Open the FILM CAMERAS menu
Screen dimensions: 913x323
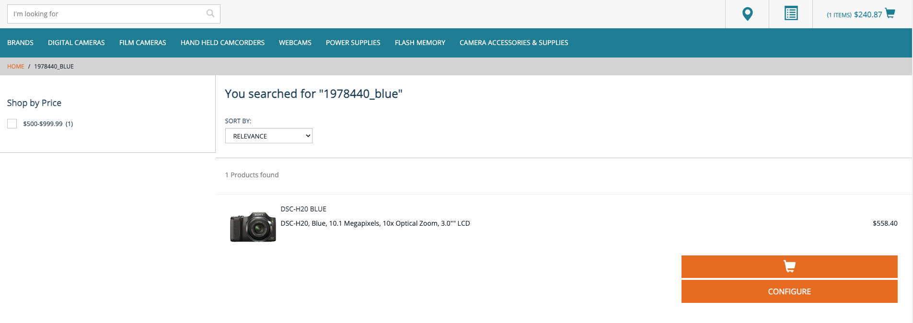coord(143,43)
